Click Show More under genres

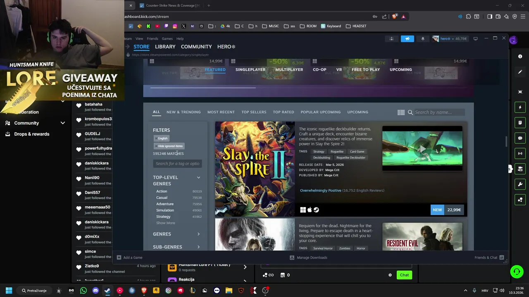tap(165, 223)
